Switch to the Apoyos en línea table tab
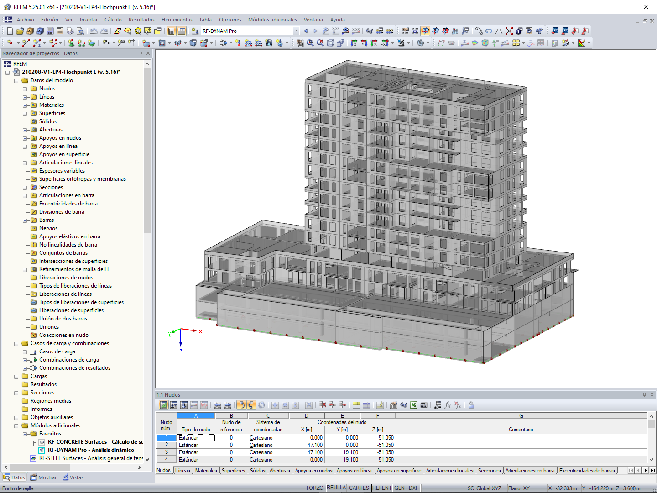 pos(354,470)
